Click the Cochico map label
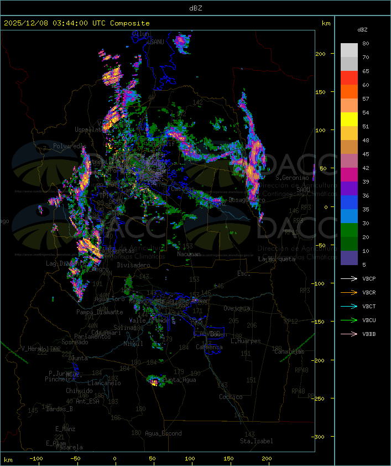Screen dimensions: 391x466 [x=231, y=397]
